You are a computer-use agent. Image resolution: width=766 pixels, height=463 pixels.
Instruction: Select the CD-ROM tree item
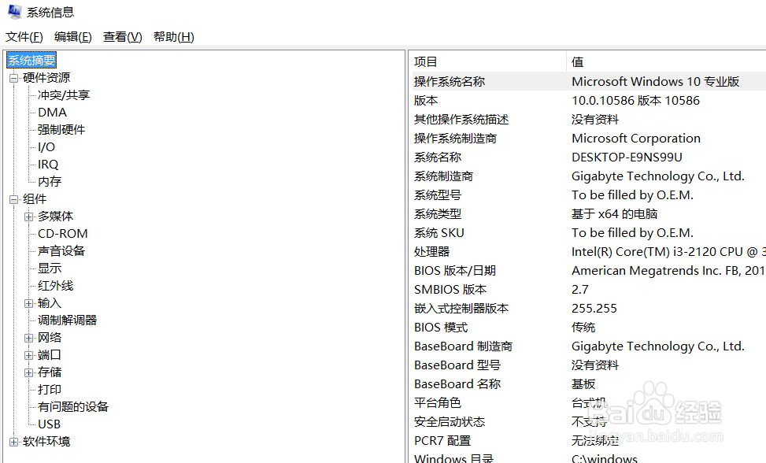click(x=62, y=233)
